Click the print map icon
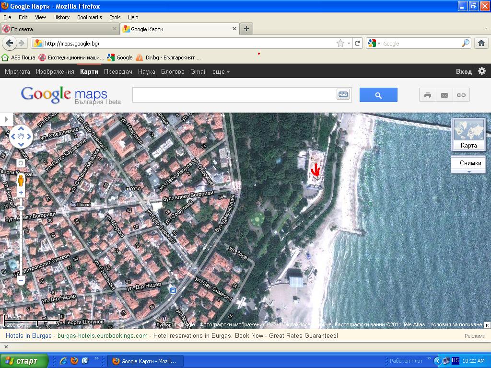 click(427, 95)
